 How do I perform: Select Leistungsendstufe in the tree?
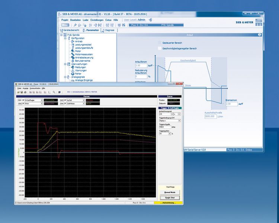(x=84, y=48)
